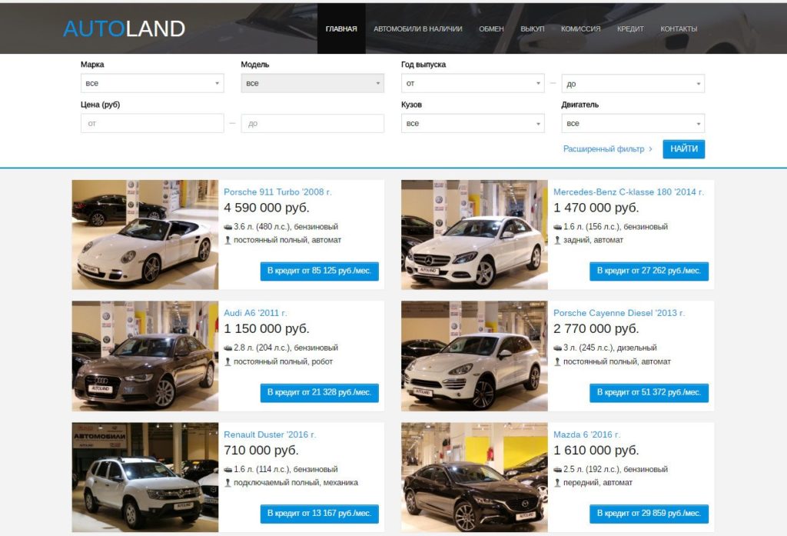Go to Автомобили в наличии menu item

[417, 29]
